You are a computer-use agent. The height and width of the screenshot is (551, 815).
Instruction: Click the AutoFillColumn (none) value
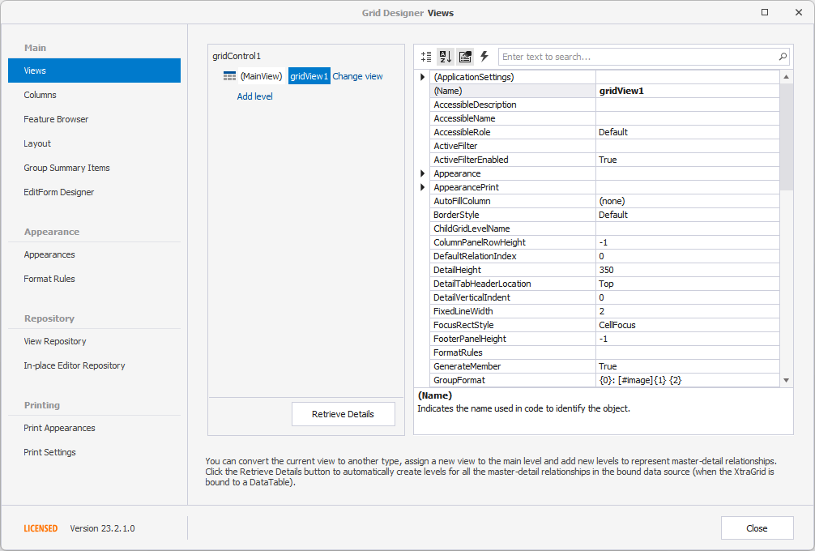pyautogui.click(x=688, y=201)
